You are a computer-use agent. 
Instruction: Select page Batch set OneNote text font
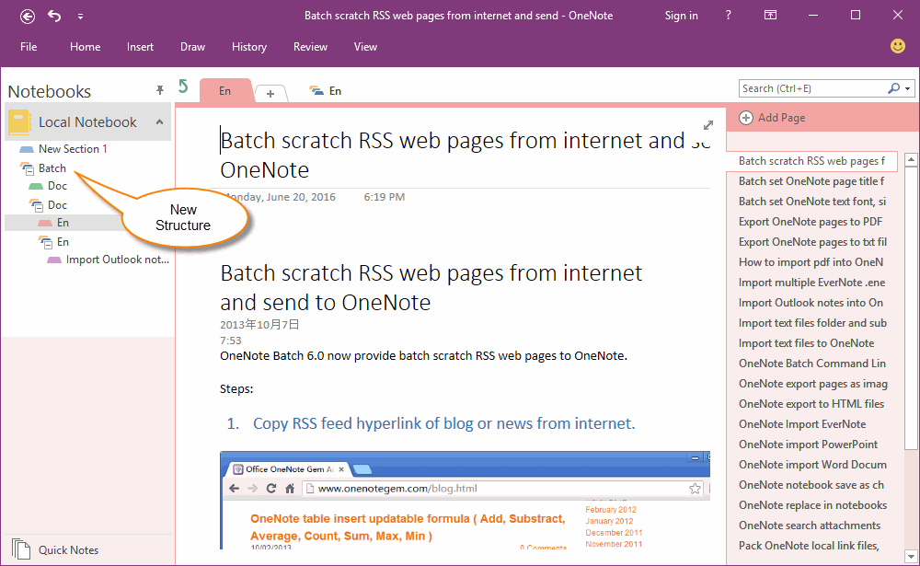[x=811, y=202]
